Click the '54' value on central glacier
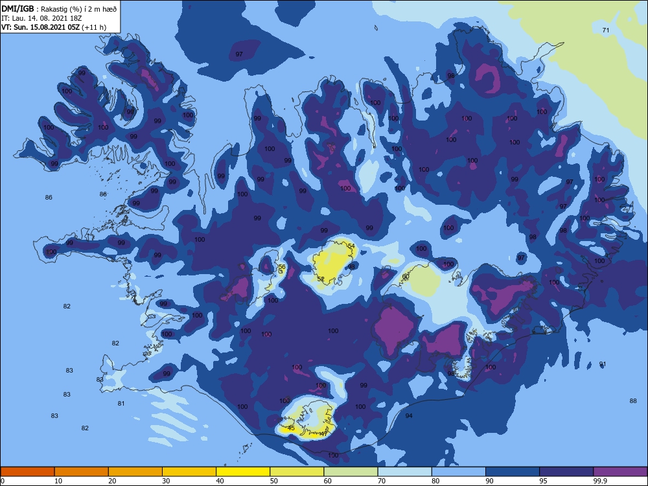 [x=351, y=246]
